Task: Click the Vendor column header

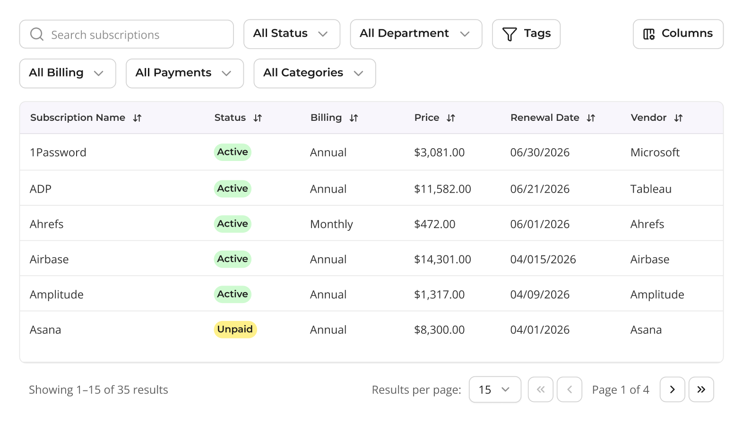Action: click(x=648, y=118)
